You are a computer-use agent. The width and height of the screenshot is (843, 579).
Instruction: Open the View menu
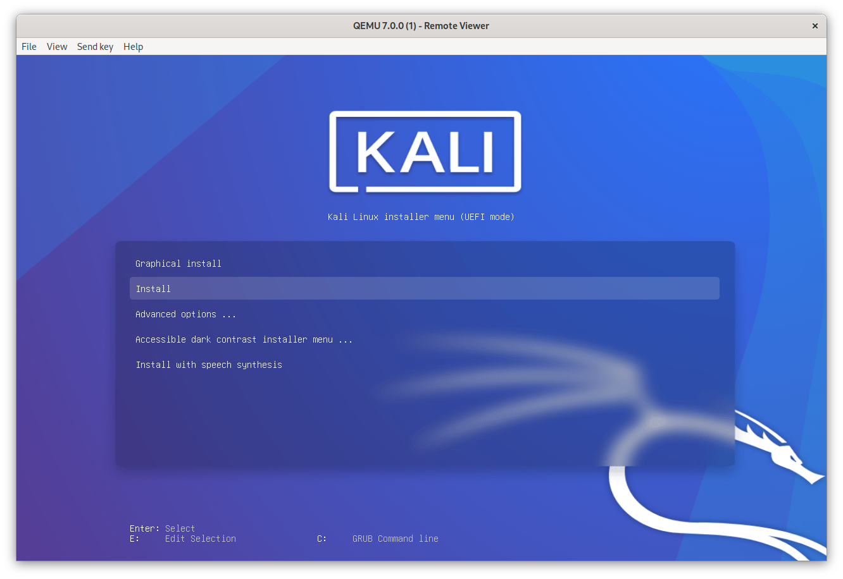click(x=57, y=47)
